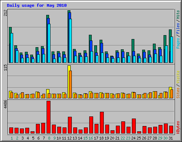Click the short red KBytes bar for day 5

[32, 132]
